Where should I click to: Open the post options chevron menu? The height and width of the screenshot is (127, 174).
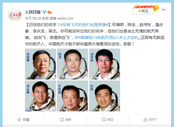(164, 10)
